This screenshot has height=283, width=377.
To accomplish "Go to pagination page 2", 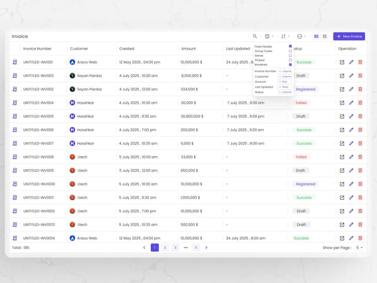I will pos(165,248).
